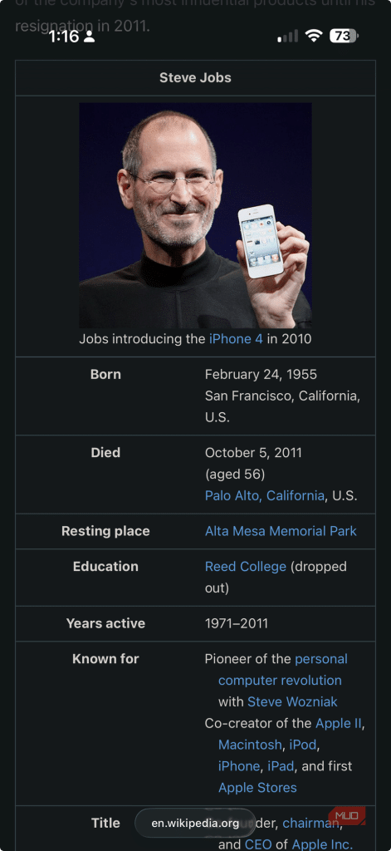Viewport: 391px width, 851px height.
Task: Tap the en.wikipedia.org address pill
Action: point(195,824)
